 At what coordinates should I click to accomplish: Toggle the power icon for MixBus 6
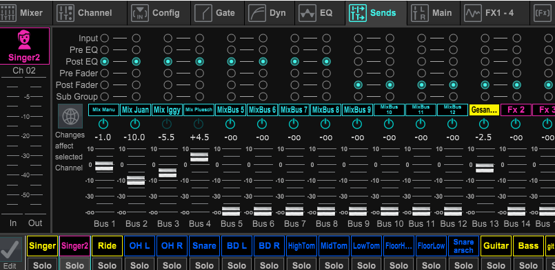coord(262,124)
